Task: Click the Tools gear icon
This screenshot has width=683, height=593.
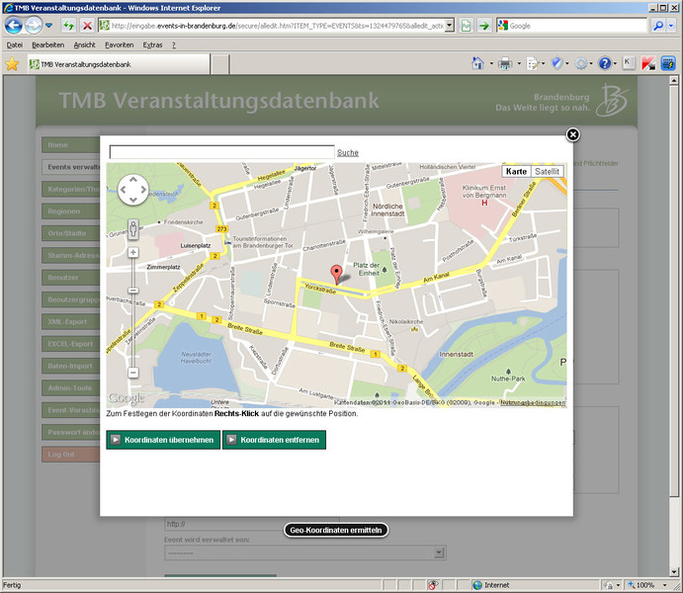Action: point(581,63)
